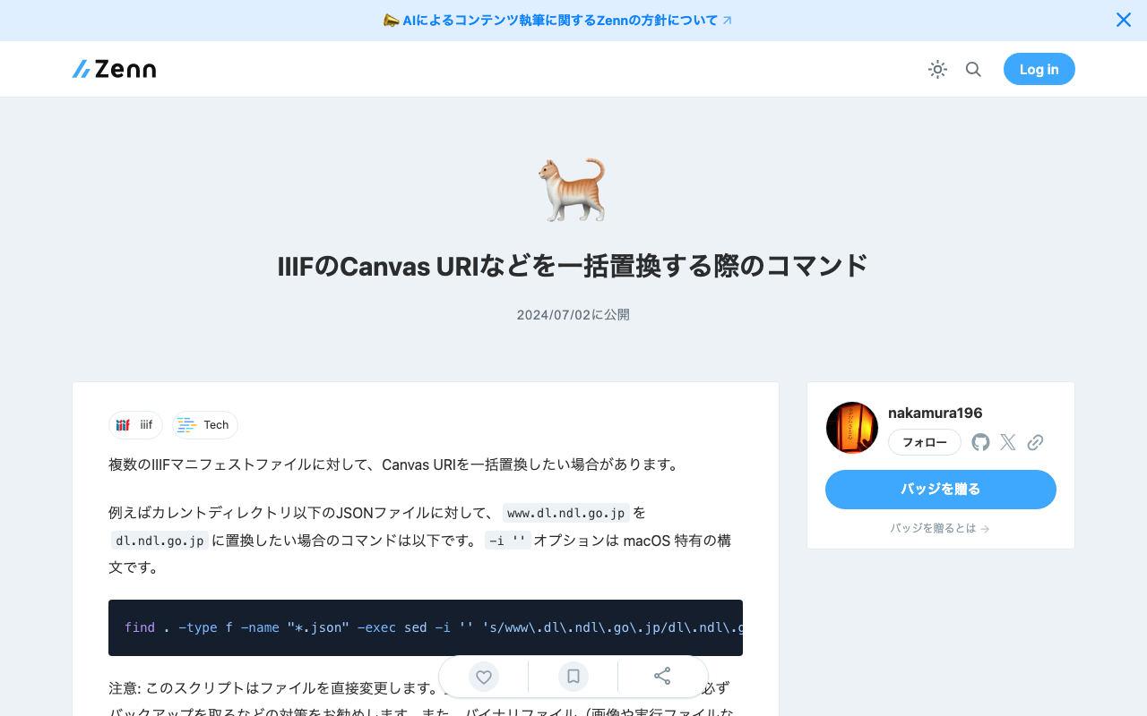1147x716 pixels.
Task: Close the announcement banner
Action: [1123, 19]
